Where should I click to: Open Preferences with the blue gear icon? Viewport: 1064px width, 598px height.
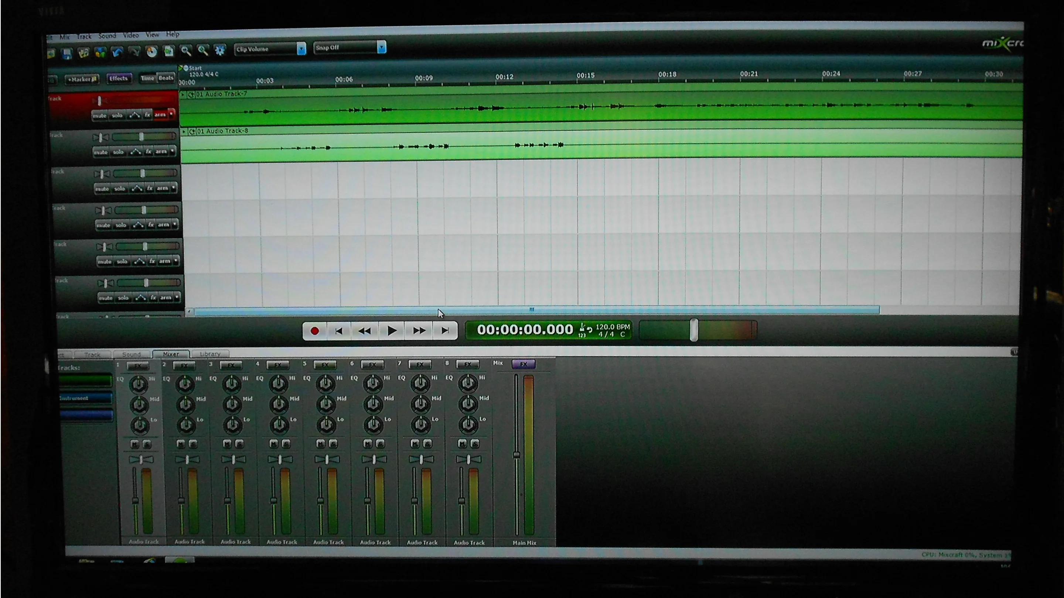click(x=220, y=50)
